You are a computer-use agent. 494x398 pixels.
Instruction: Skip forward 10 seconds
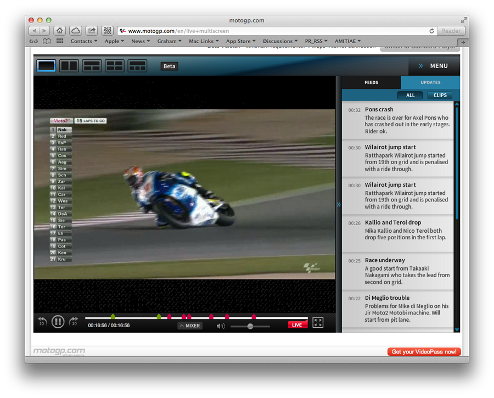[x=74, y=322]
